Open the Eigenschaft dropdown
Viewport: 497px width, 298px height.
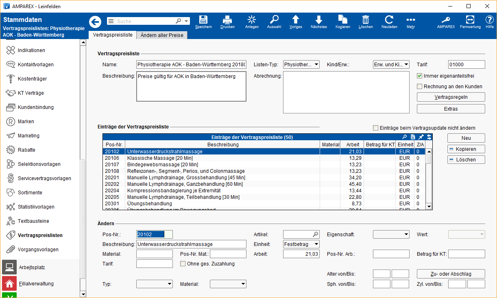click(391, 235)
